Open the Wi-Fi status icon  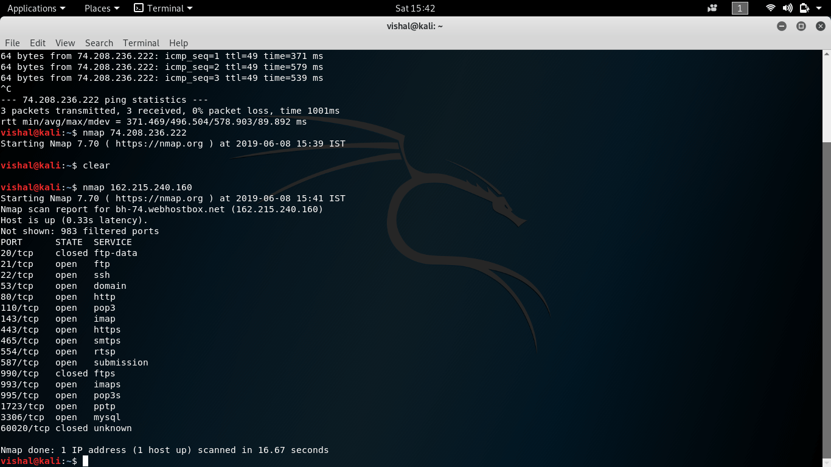click(770, 8)
